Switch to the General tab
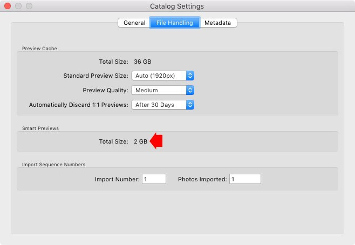Screen dimensions: 355x245 [x=134, y=23]
